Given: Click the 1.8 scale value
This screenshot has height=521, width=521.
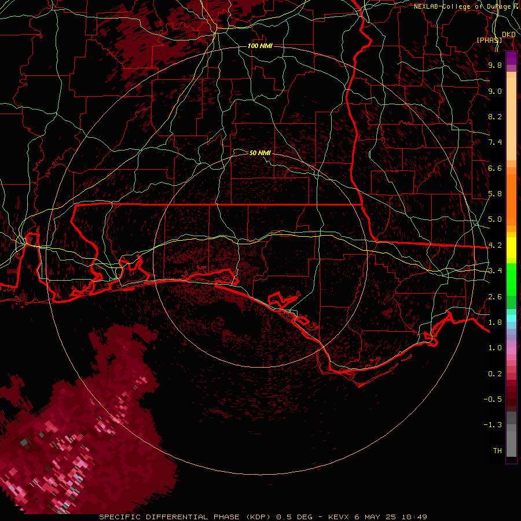Looking at the screenshot, I should tap(495, 322).
